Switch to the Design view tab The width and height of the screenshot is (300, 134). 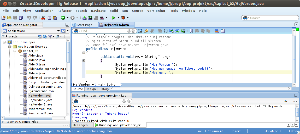pos(91,89)
